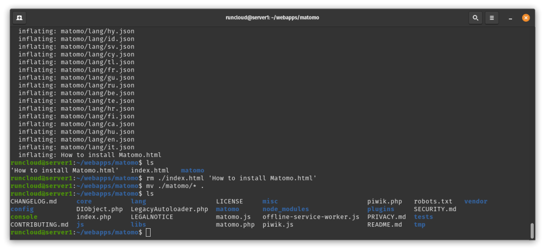Close the terminal window

(x=526, y=18)
